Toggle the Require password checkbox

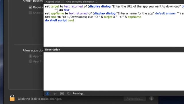(30, 7)
